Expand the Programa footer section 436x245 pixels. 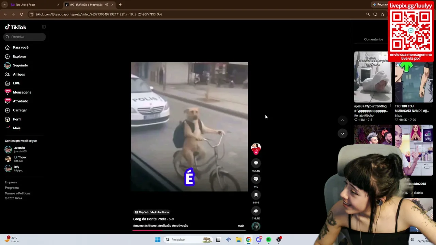12,188
